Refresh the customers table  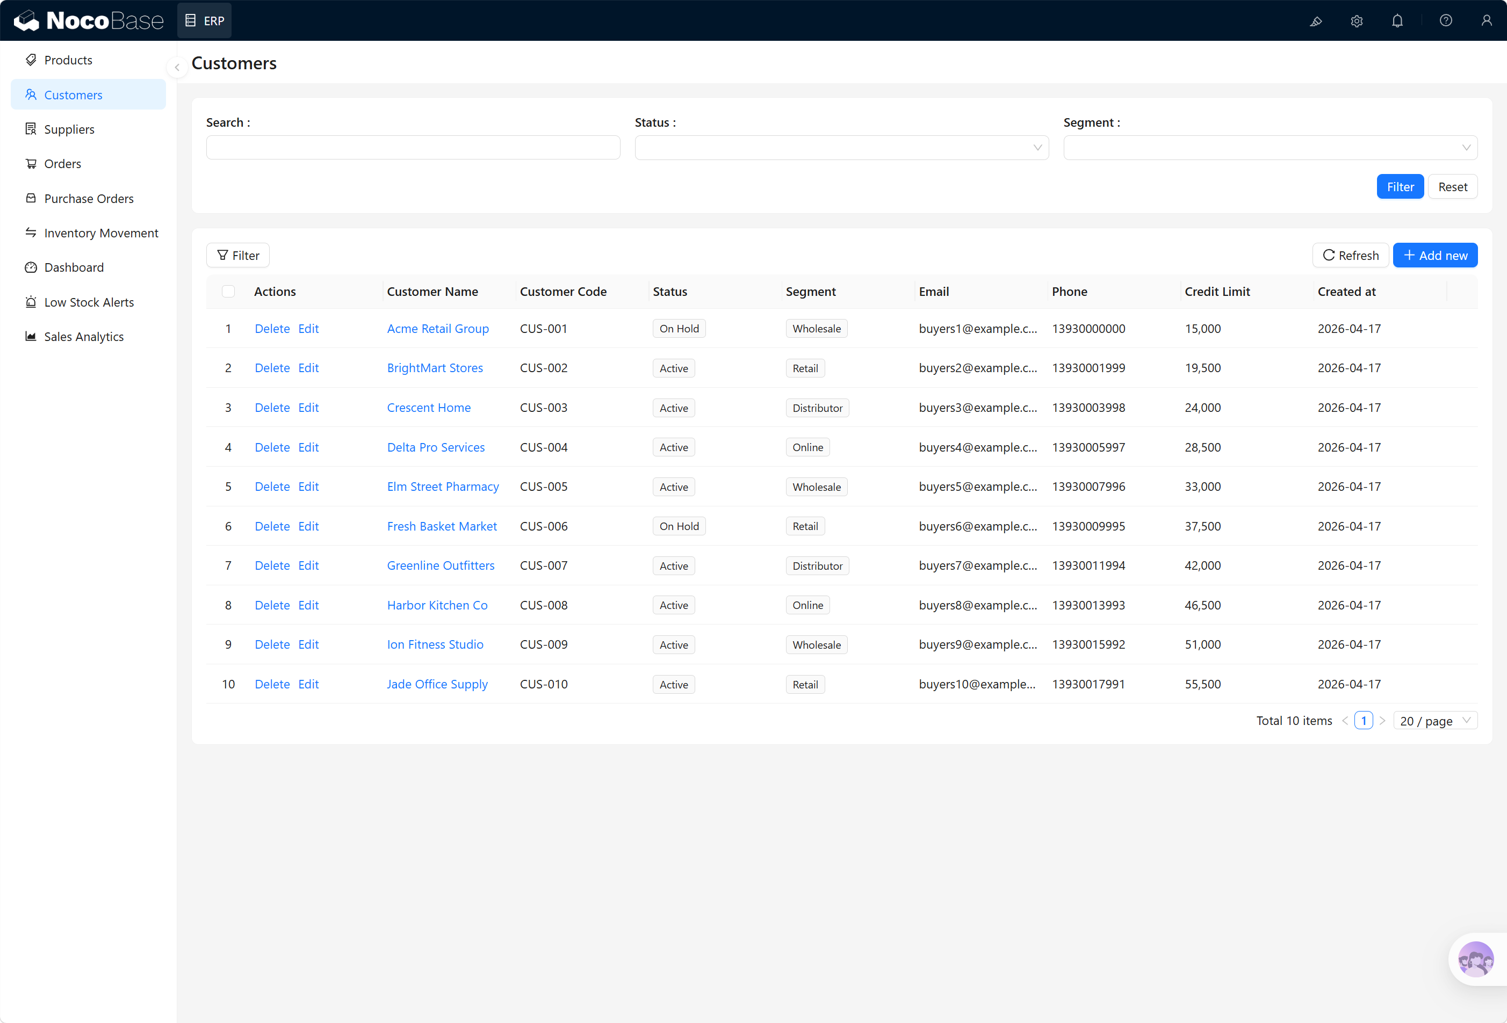tap(1350, 256)
